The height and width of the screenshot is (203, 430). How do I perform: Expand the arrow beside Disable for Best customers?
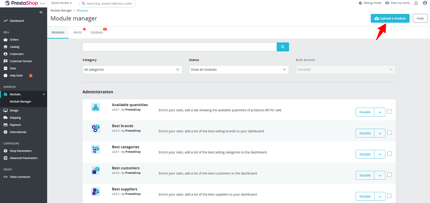380,175
